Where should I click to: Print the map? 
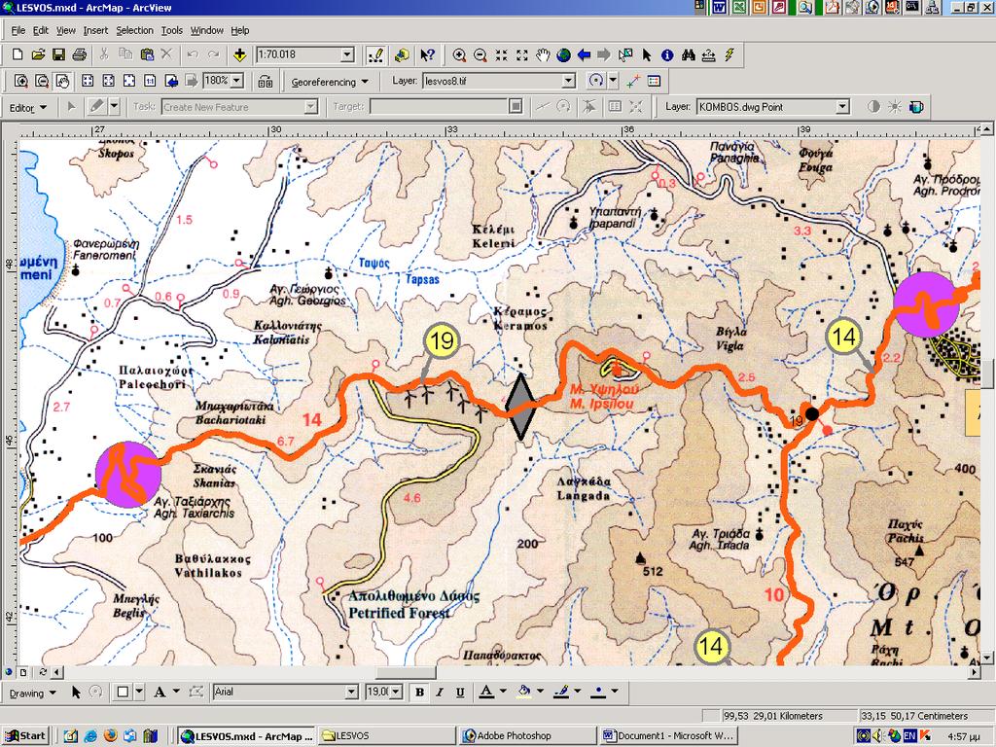(x=79, y=55)
